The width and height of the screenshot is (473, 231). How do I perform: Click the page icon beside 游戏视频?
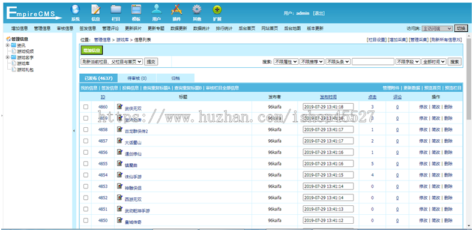(14, 51)
